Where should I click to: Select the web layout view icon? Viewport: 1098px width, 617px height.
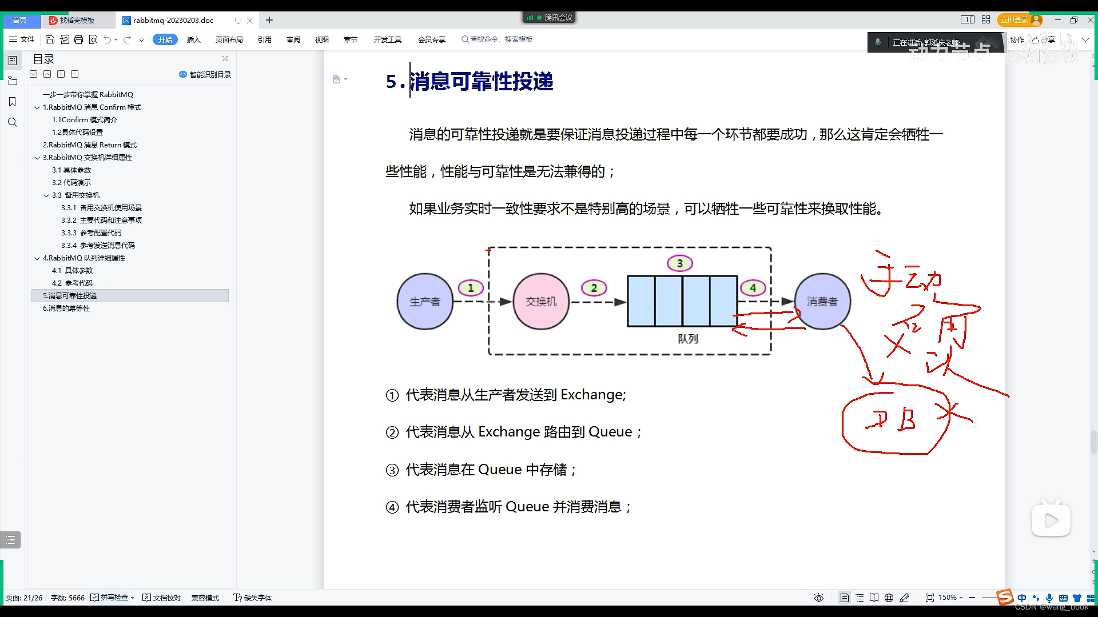point(889,598)
